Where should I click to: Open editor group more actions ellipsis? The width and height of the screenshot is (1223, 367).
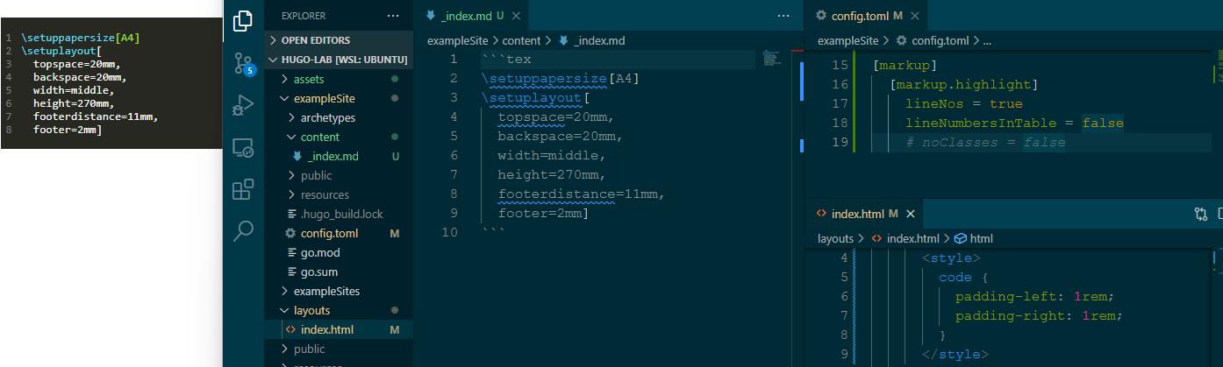[783, 16]
